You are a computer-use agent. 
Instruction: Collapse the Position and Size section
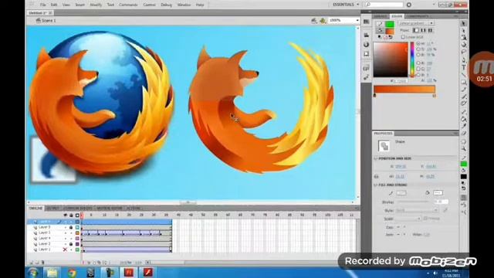(376, 158)
